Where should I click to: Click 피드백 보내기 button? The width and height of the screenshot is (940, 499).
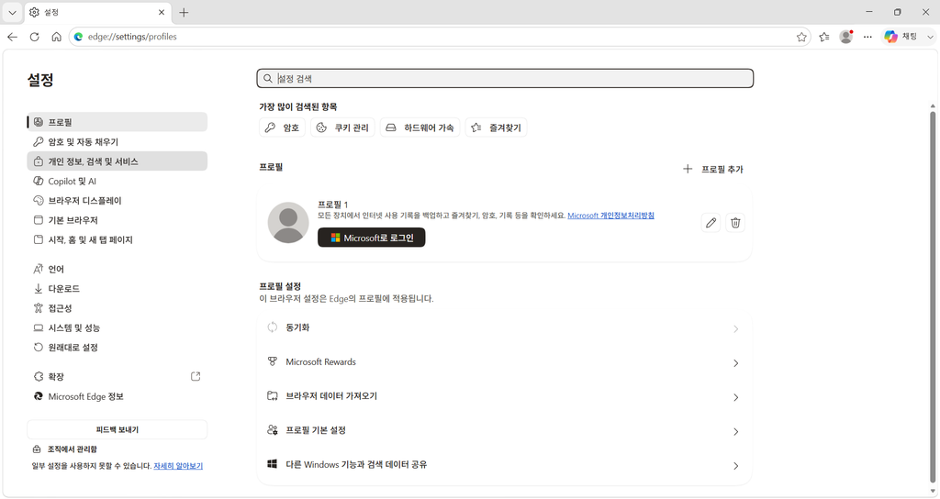pos(117,429)
